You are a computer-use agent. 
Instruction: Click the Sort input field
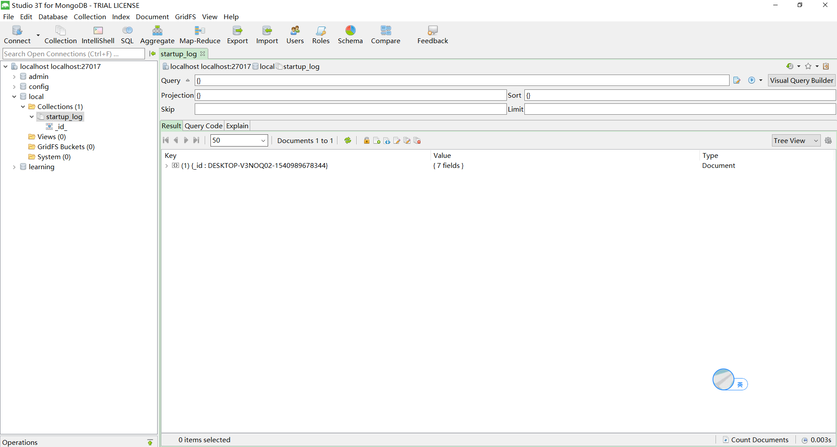(x=680, y=95)
